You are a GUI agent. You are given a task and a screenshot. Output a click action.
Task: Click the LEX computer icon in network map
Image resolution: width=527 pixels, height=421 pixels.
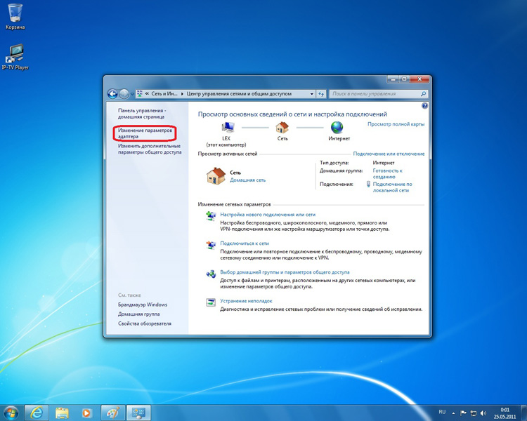228,128
